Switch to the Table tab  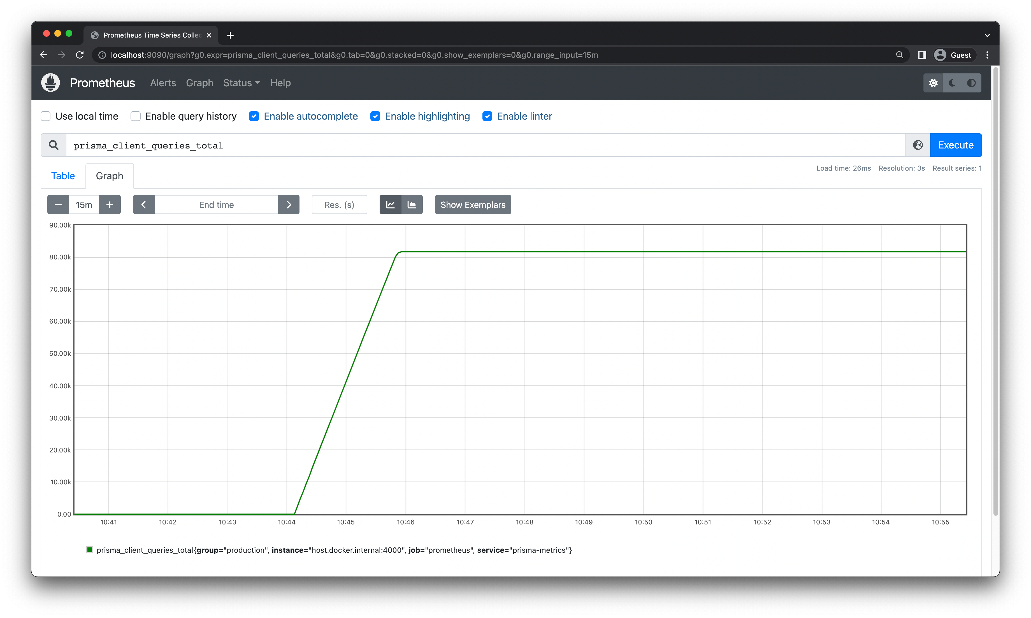tap(63, 176)
